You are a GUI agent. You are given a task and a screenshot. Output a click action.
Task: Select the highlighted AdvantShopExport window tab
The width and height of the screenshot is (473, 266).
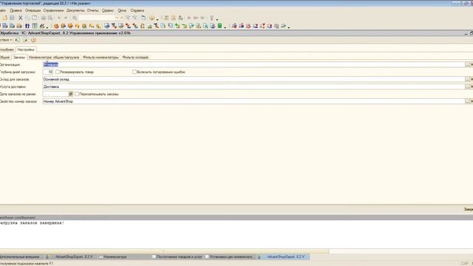coord(283,257)
